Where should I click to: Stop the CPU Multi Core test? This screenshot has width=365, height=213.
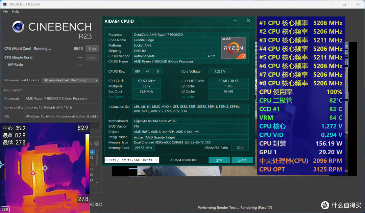92,49
